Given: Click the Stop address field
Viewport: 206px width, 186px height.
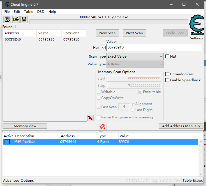Looking at the screenshot, I should pos(134,86).
